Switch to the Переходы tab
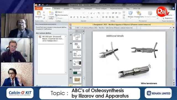This screenshot has height=100, width=177. point(77,9)
